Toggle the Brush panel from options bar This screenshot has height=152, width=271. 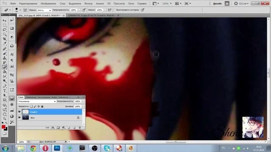(25, 10)
